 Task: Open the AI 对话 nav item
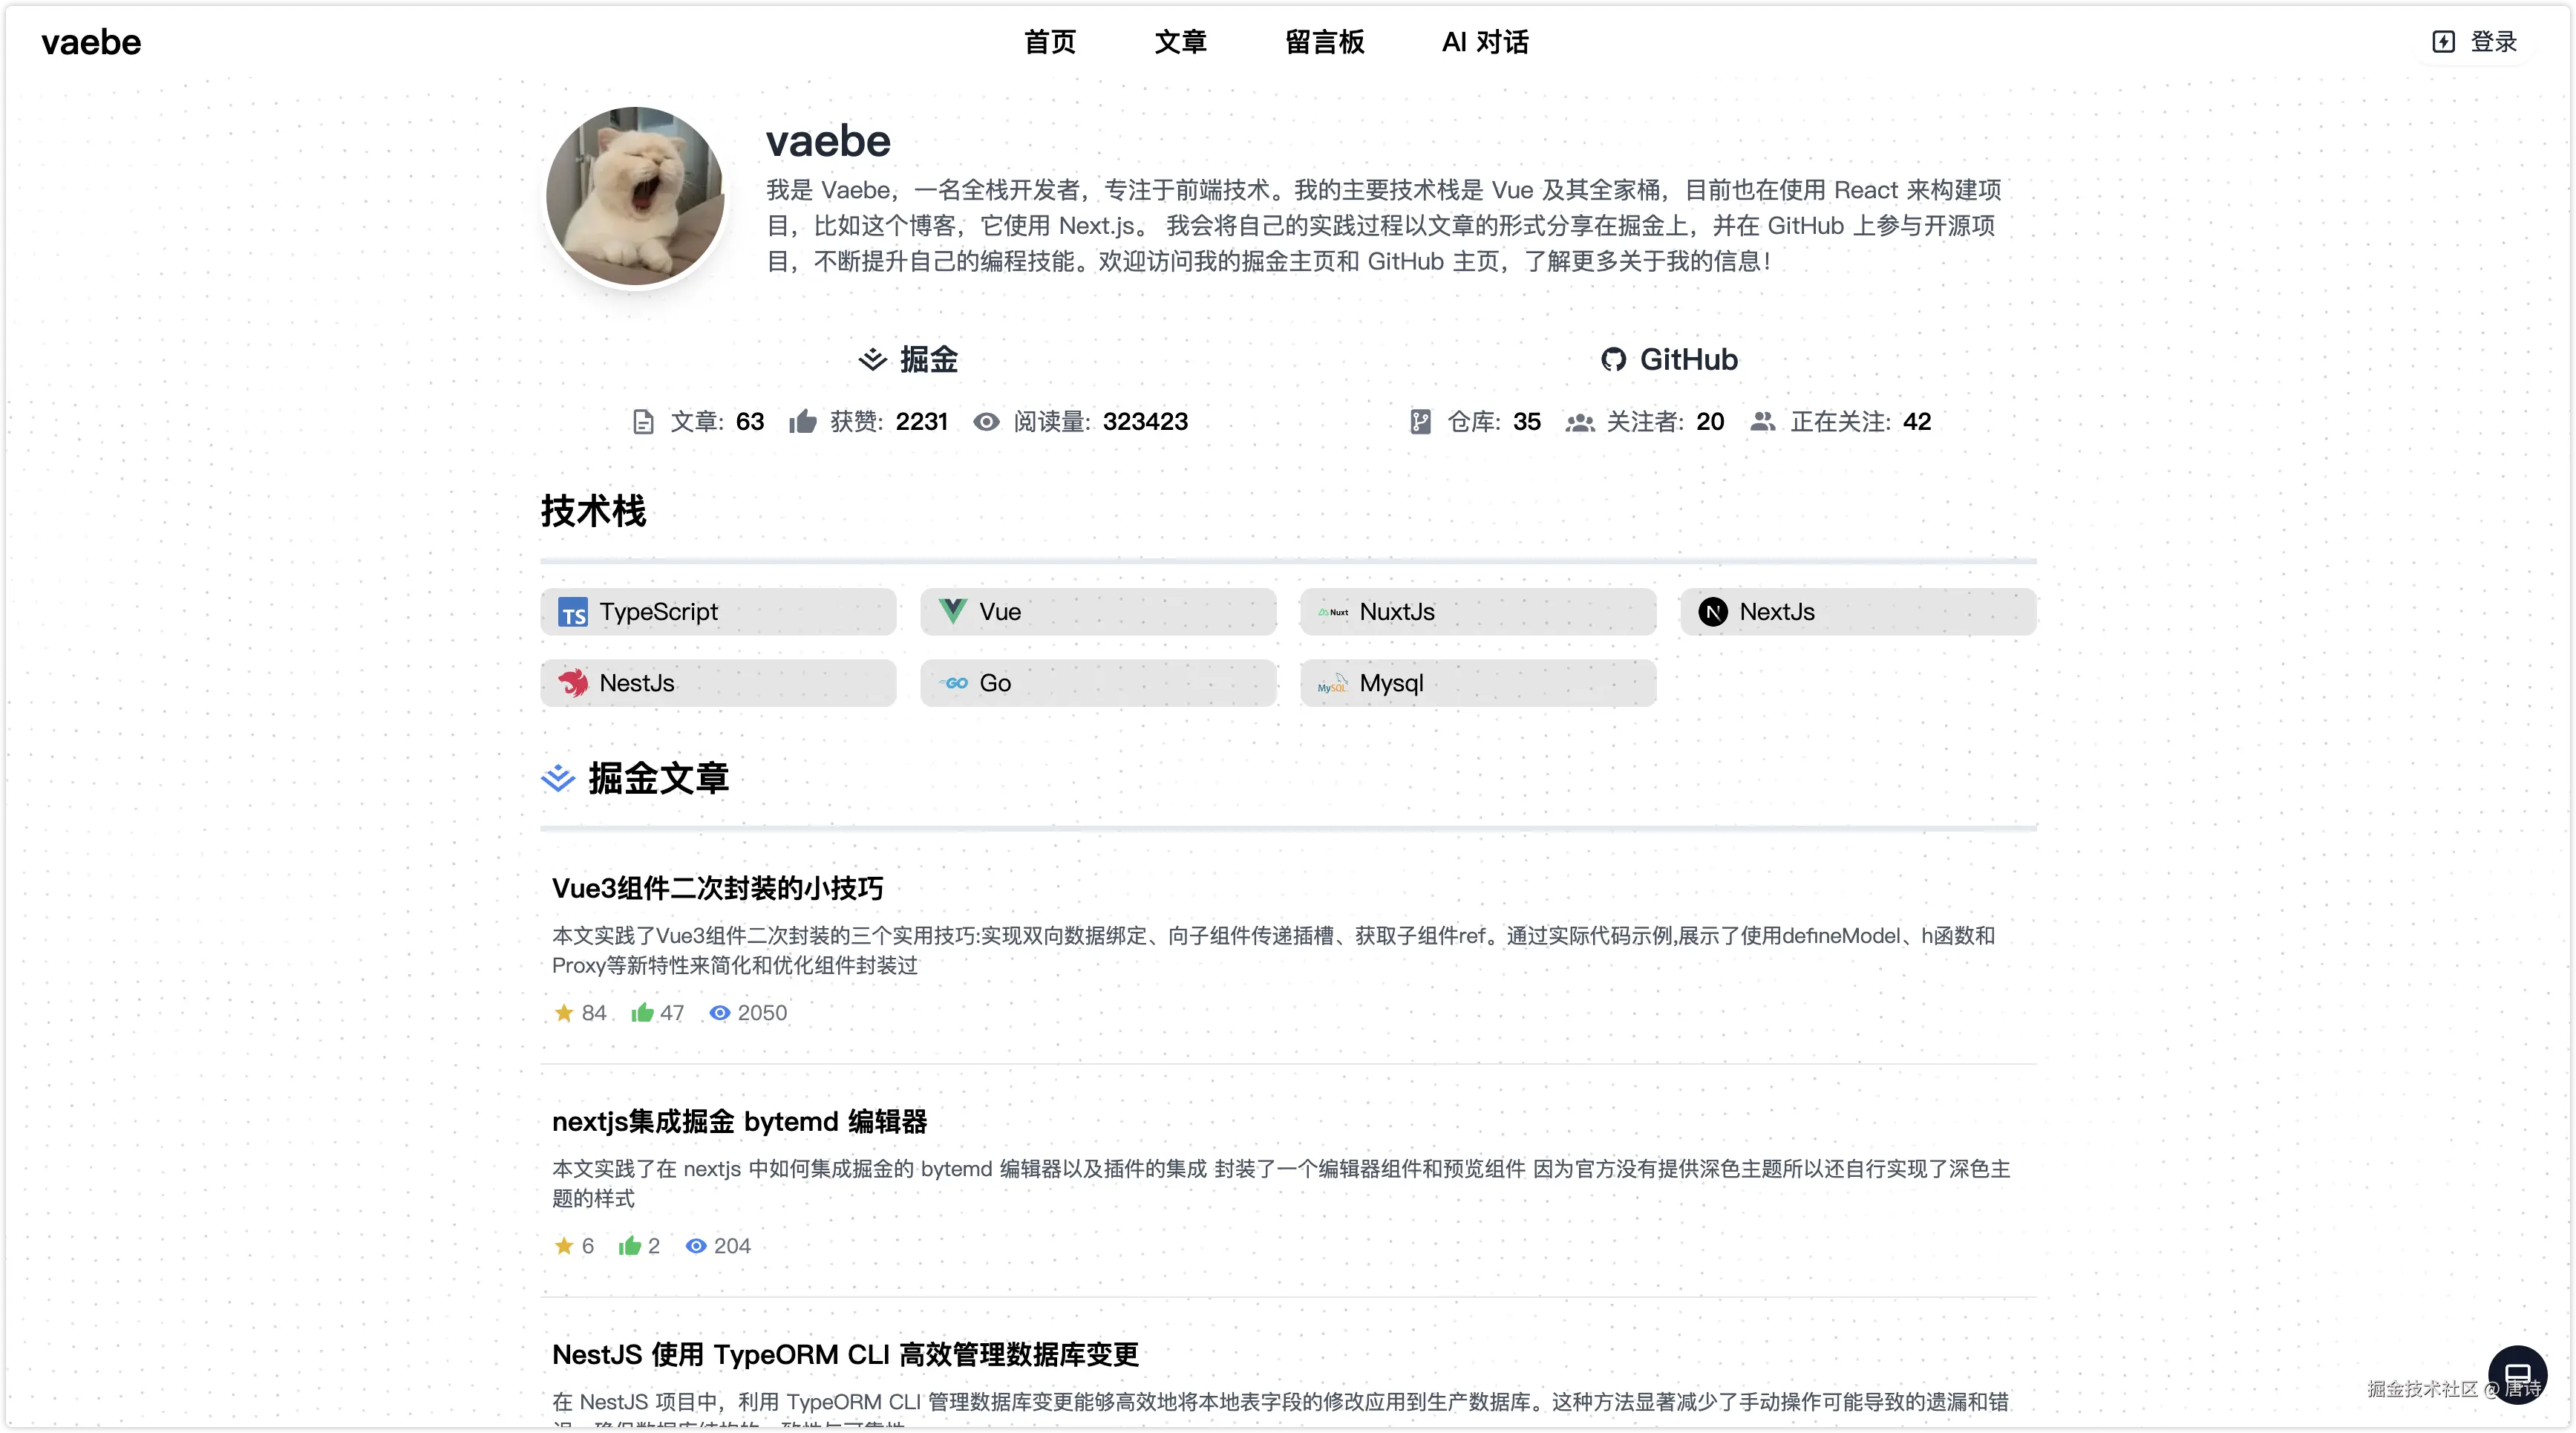point(1485,42)
